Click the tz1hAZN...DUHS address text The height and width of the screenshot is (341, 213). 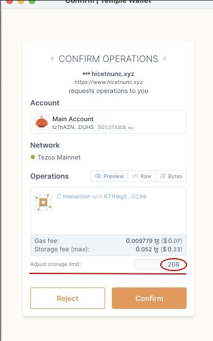click(x=73, y=127)
